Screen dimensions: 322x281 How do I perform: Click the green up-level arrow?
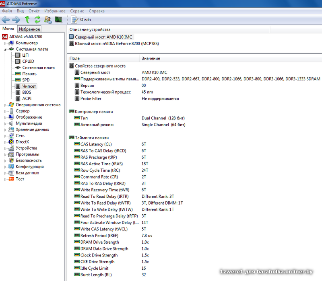(27, 19)
